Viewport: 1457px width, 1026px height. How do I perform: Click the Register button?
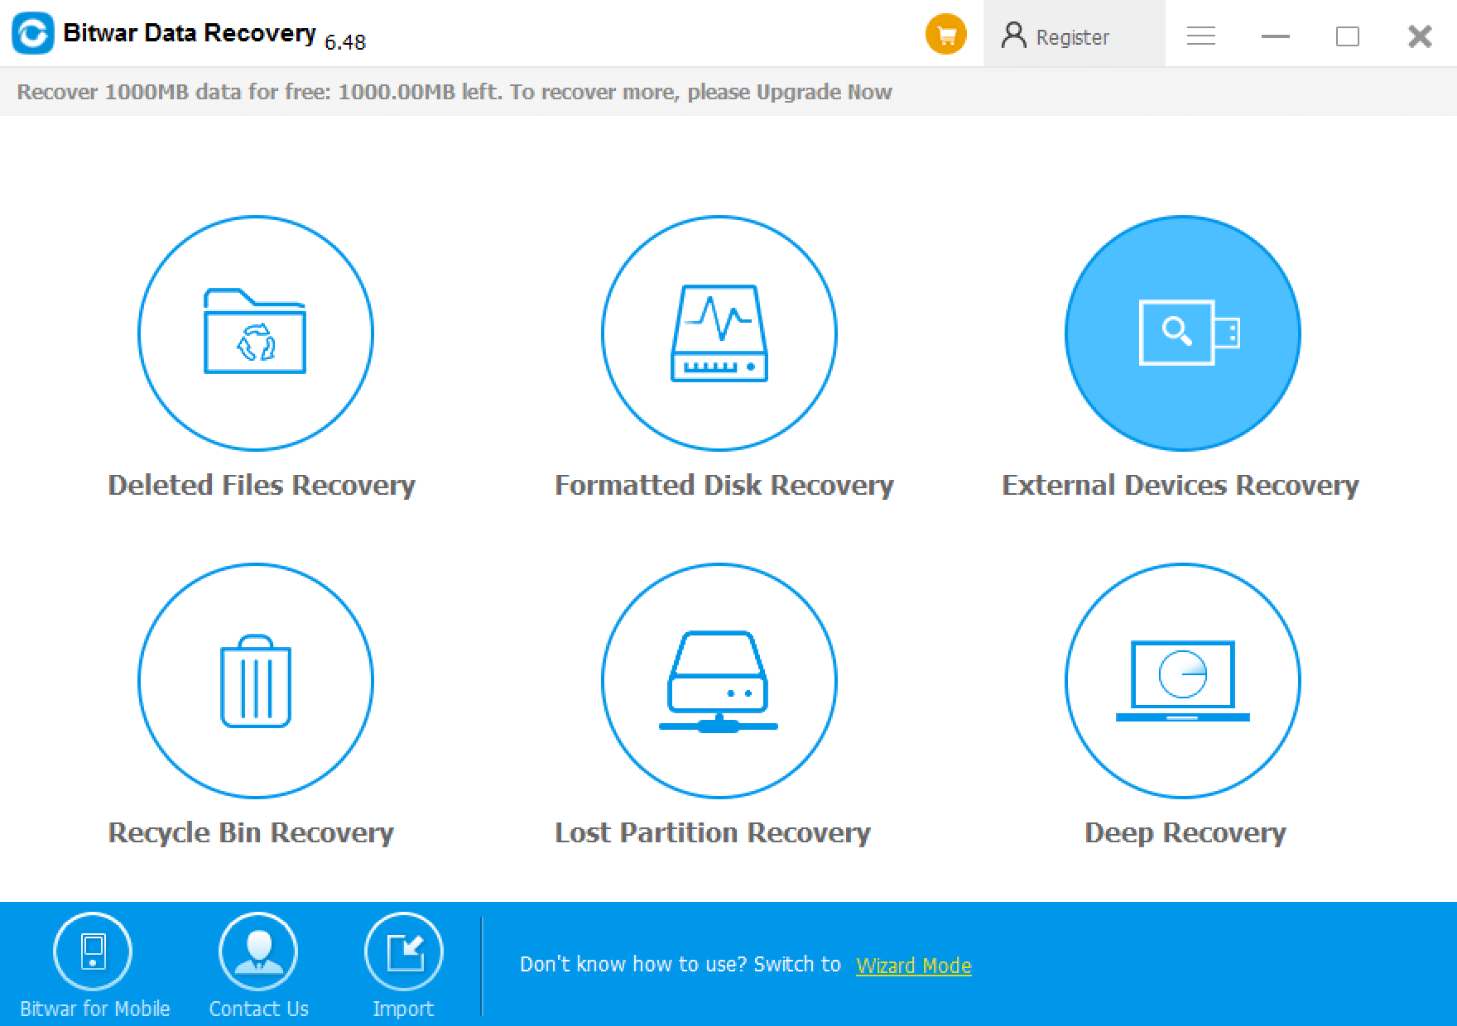click(1074, 34)
